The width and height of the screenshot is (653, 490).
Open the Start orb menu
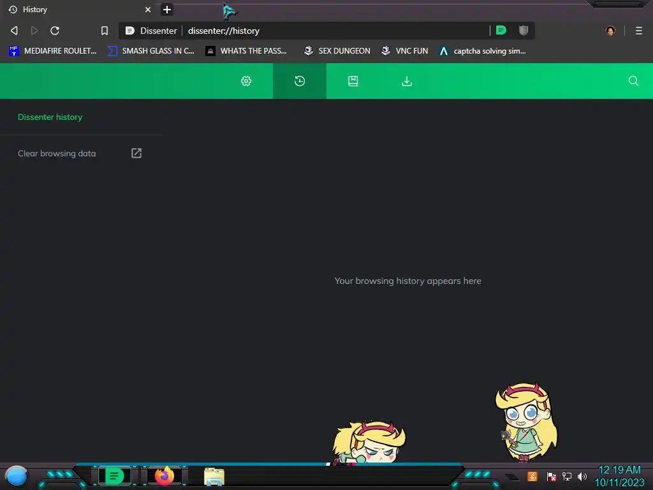(17, 477)
